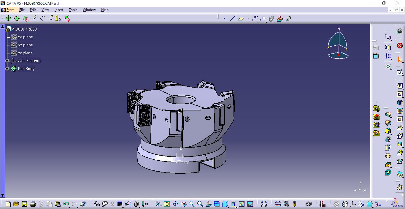This screenshot has width=405, height=209.
Task: Click Fit All In view icon
Action: [167, 204]
